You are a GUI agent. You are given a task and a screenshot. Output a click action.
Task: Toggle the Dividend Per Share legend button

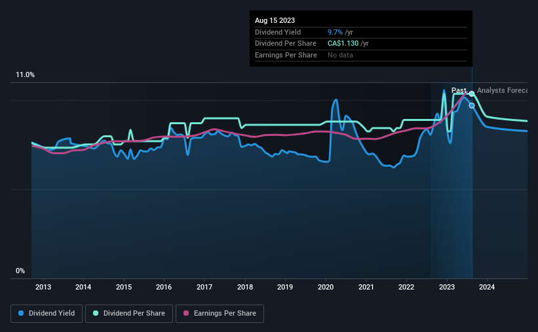(129, 314)
